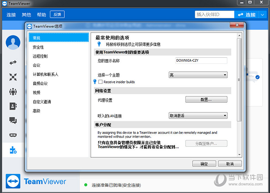Open the Augmented Reality goggles icon
The image size is (270, 193).
point(13,135)
